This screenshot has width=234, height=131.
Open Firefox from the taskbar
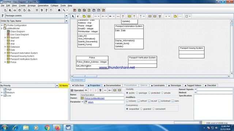tap(58, 128)
